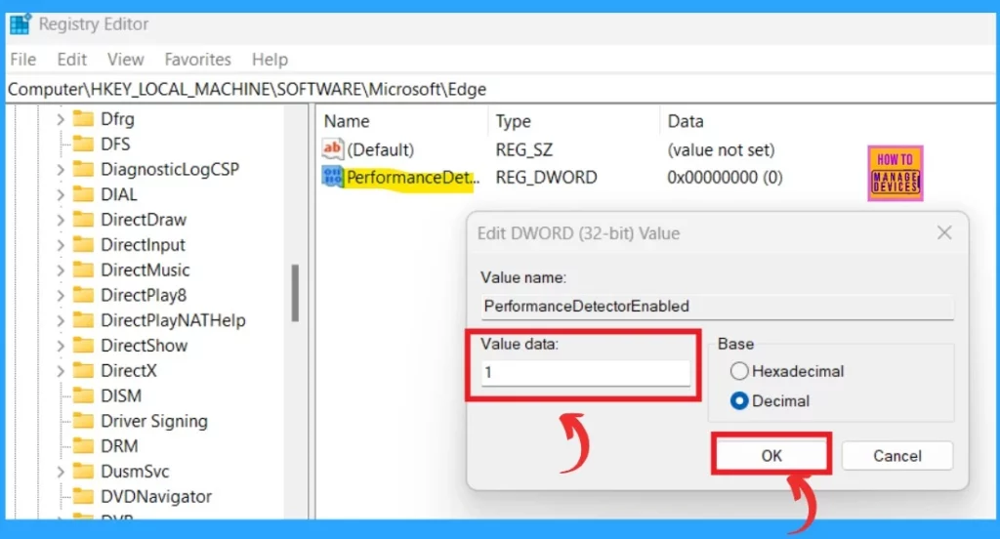
Task: Expand the DirectX key
Action: (x=60, y=371)
